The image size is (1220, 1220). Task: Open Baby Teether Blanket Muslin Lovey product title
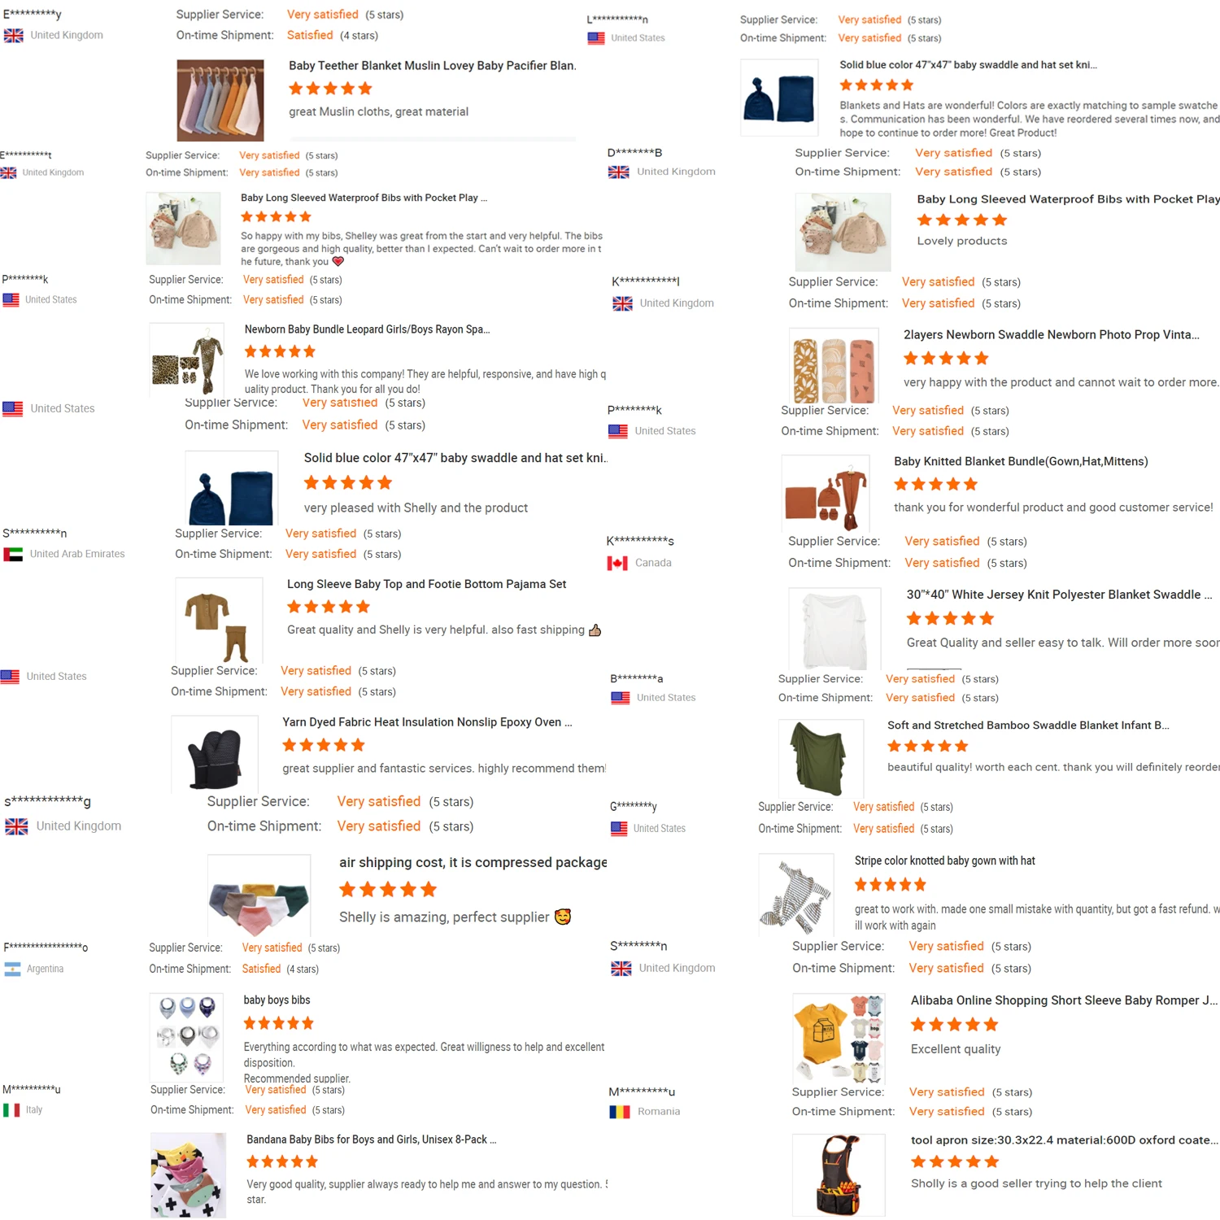coord(433,66)
